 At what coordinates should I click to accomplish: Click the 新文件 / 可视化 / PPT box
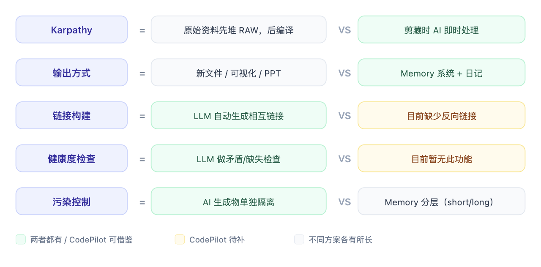coord(238,73)
